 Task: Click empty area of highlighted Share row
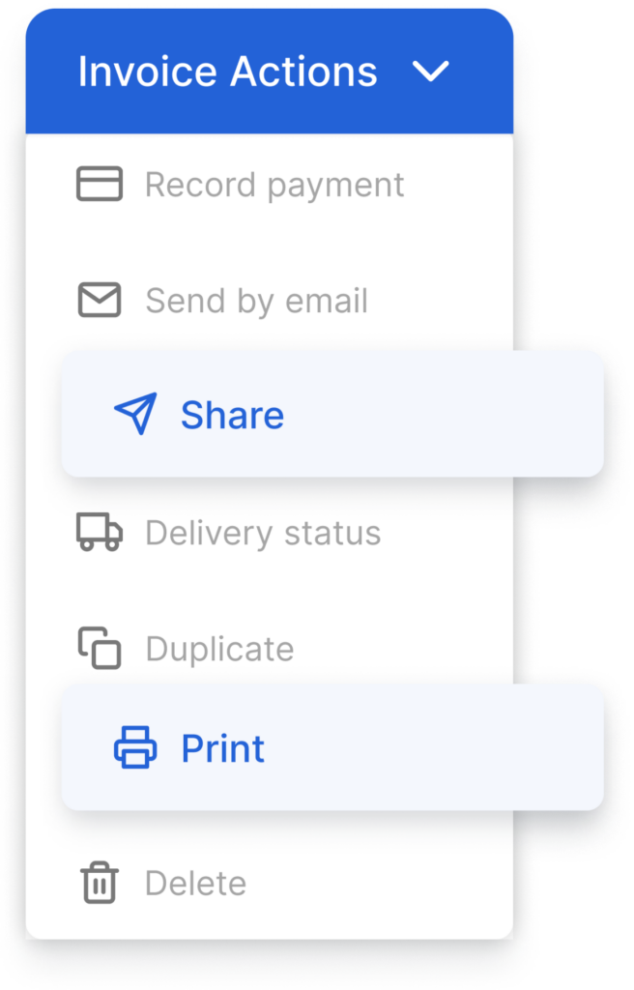click(442, 414)
